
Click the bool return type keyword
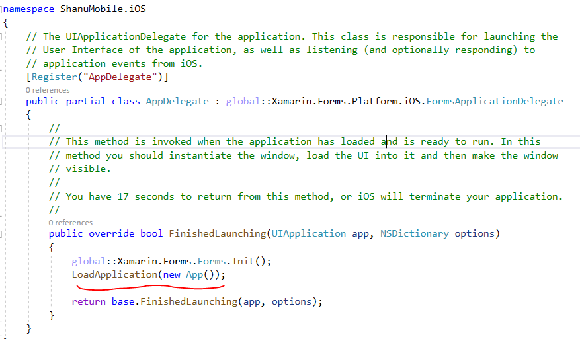coord(151,234)
